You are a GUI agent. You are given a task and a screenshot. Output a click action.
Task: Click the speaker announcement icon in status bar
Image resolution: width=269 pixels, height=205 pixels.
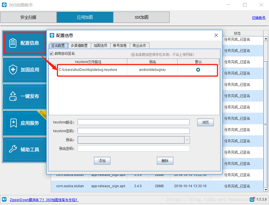tap(4, 199)
